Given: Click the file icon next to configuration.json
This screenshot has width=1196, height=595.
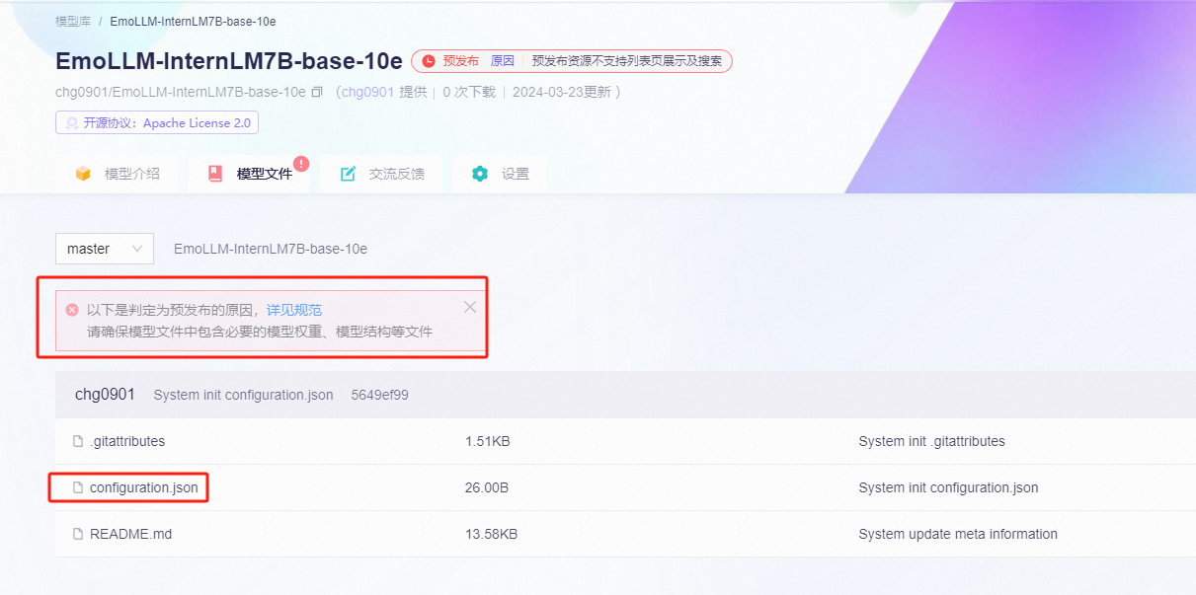Looking at the screenshot, I should (78, 487).
